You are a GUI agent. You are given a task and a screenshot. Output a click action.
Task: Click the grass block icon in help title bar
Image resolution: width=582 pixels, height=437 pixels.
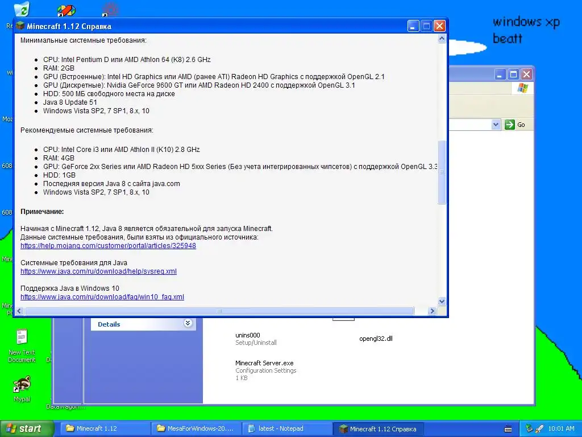coord(20,26)
